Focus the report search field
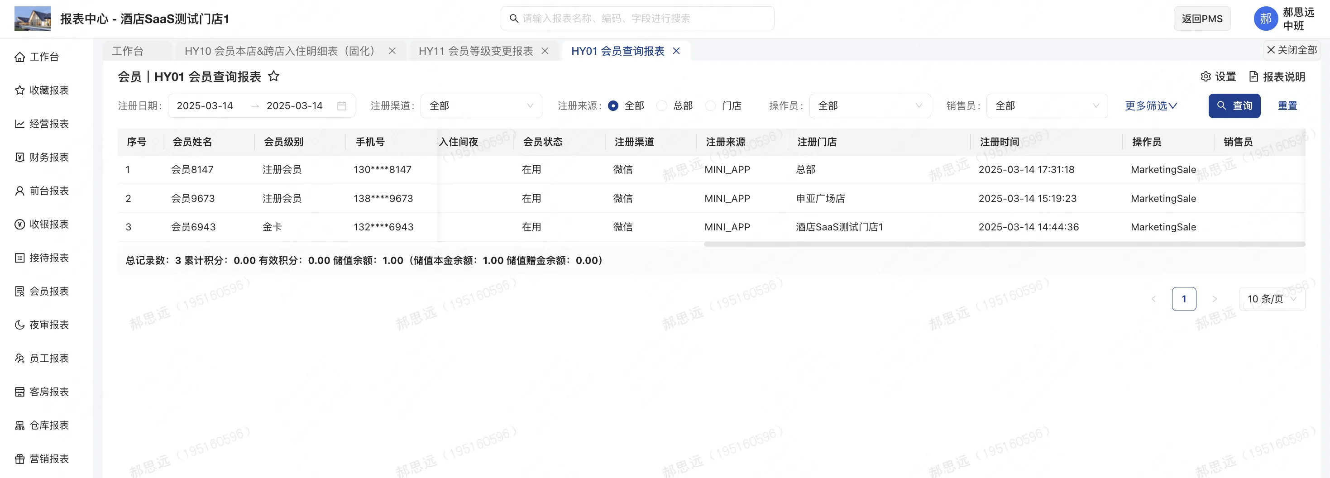This screenshot has width=1330, height=478. 637,19
